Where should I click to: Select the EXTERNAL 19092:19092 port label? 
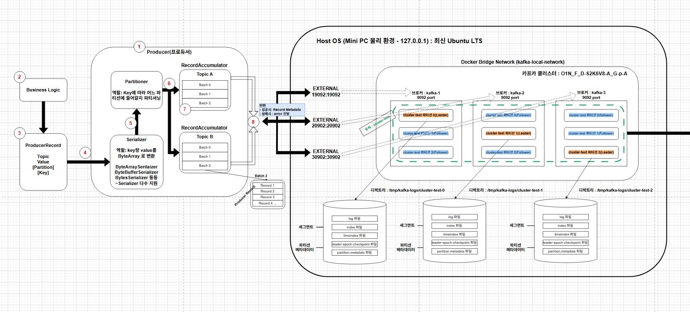click(x=326, y=91)
